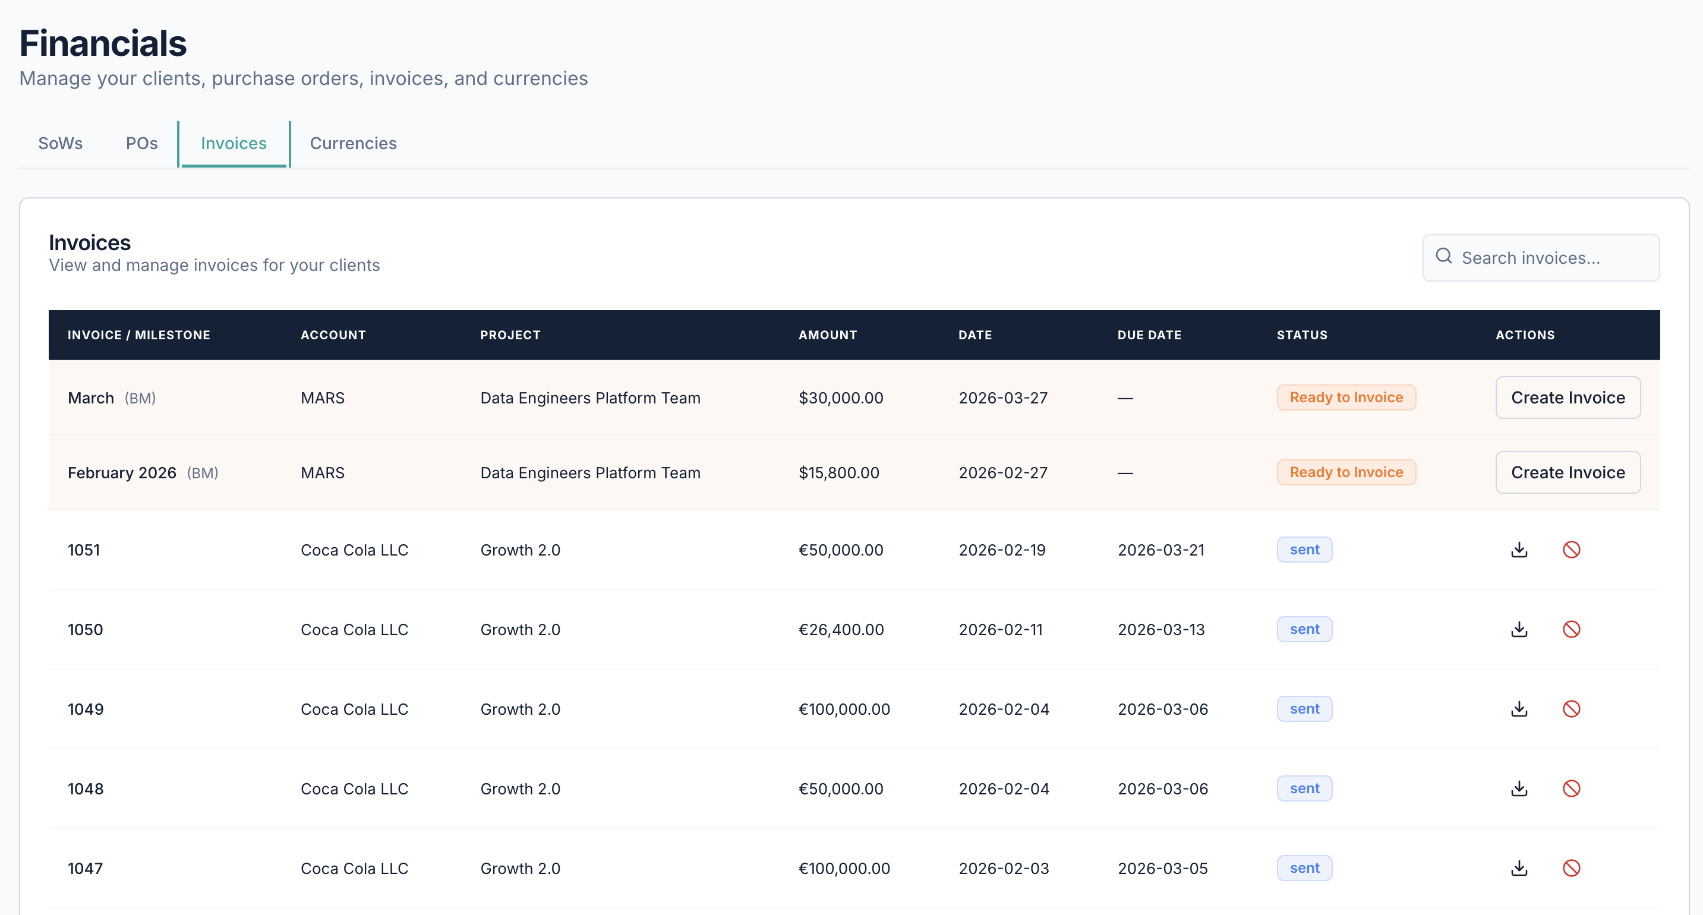
Task: Click invoice number 1049
Action: click(86, 709)
